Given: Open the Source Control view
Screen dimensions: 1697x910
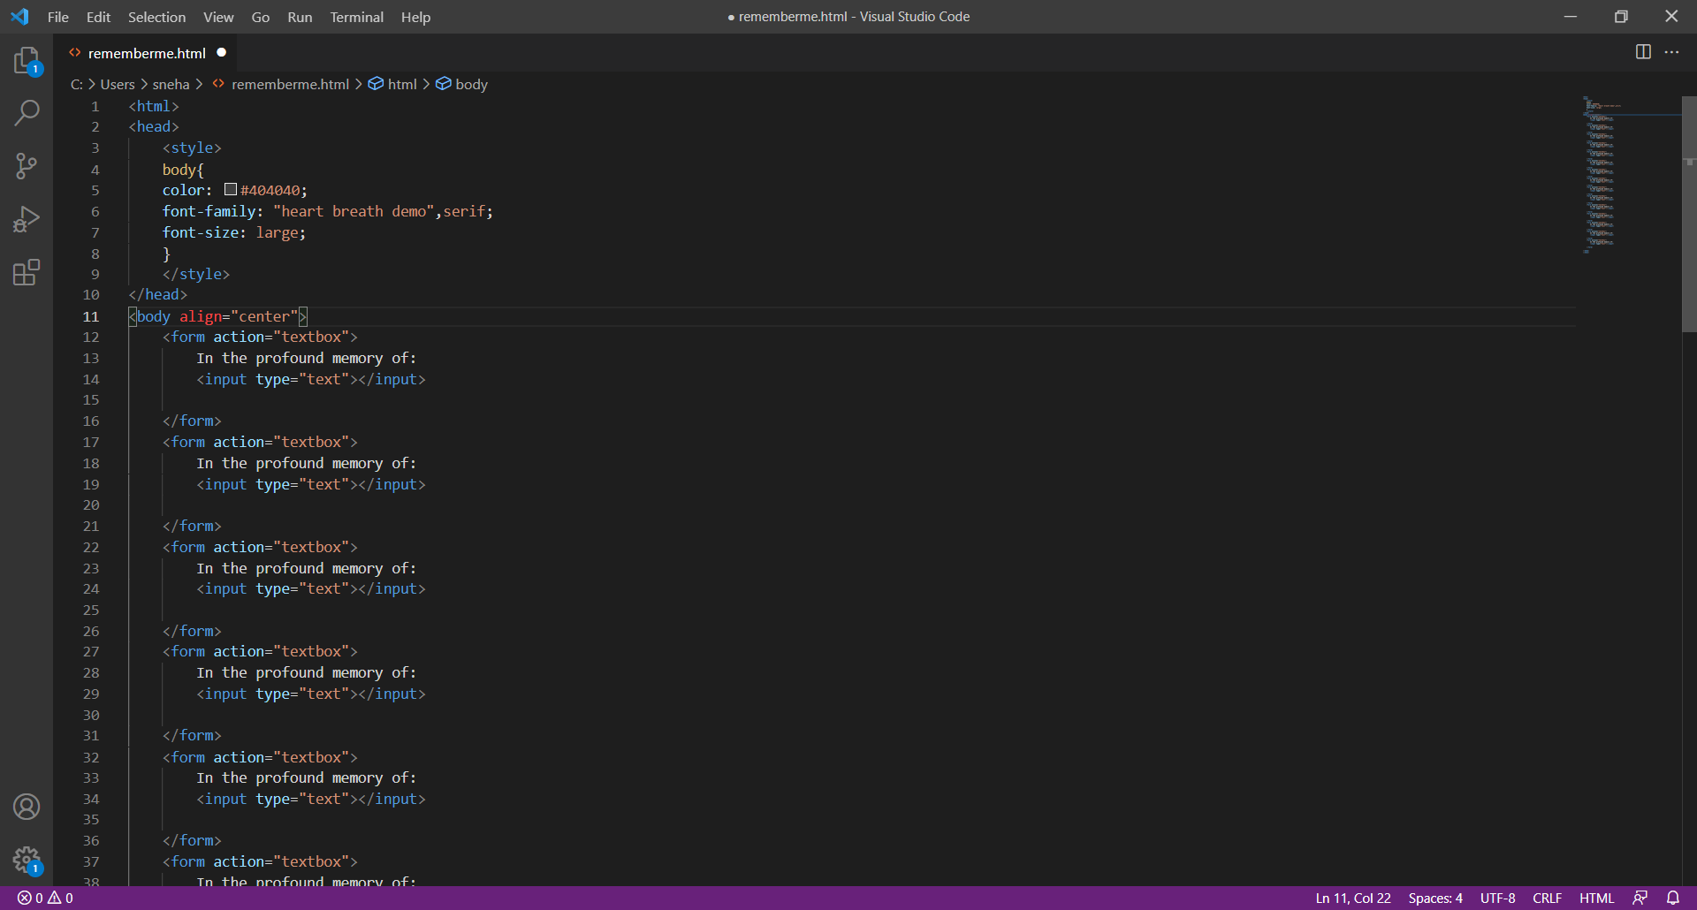Looking at the screenshot, I should click(x=27, y=166).
